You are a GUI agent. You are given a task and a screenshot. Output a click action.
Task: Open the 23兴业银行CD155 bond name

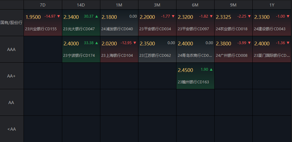click(41, 29)
